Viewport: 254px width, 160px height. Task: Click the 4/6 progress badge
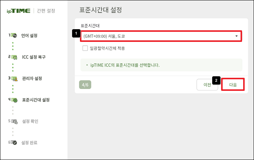coord(85,85)
